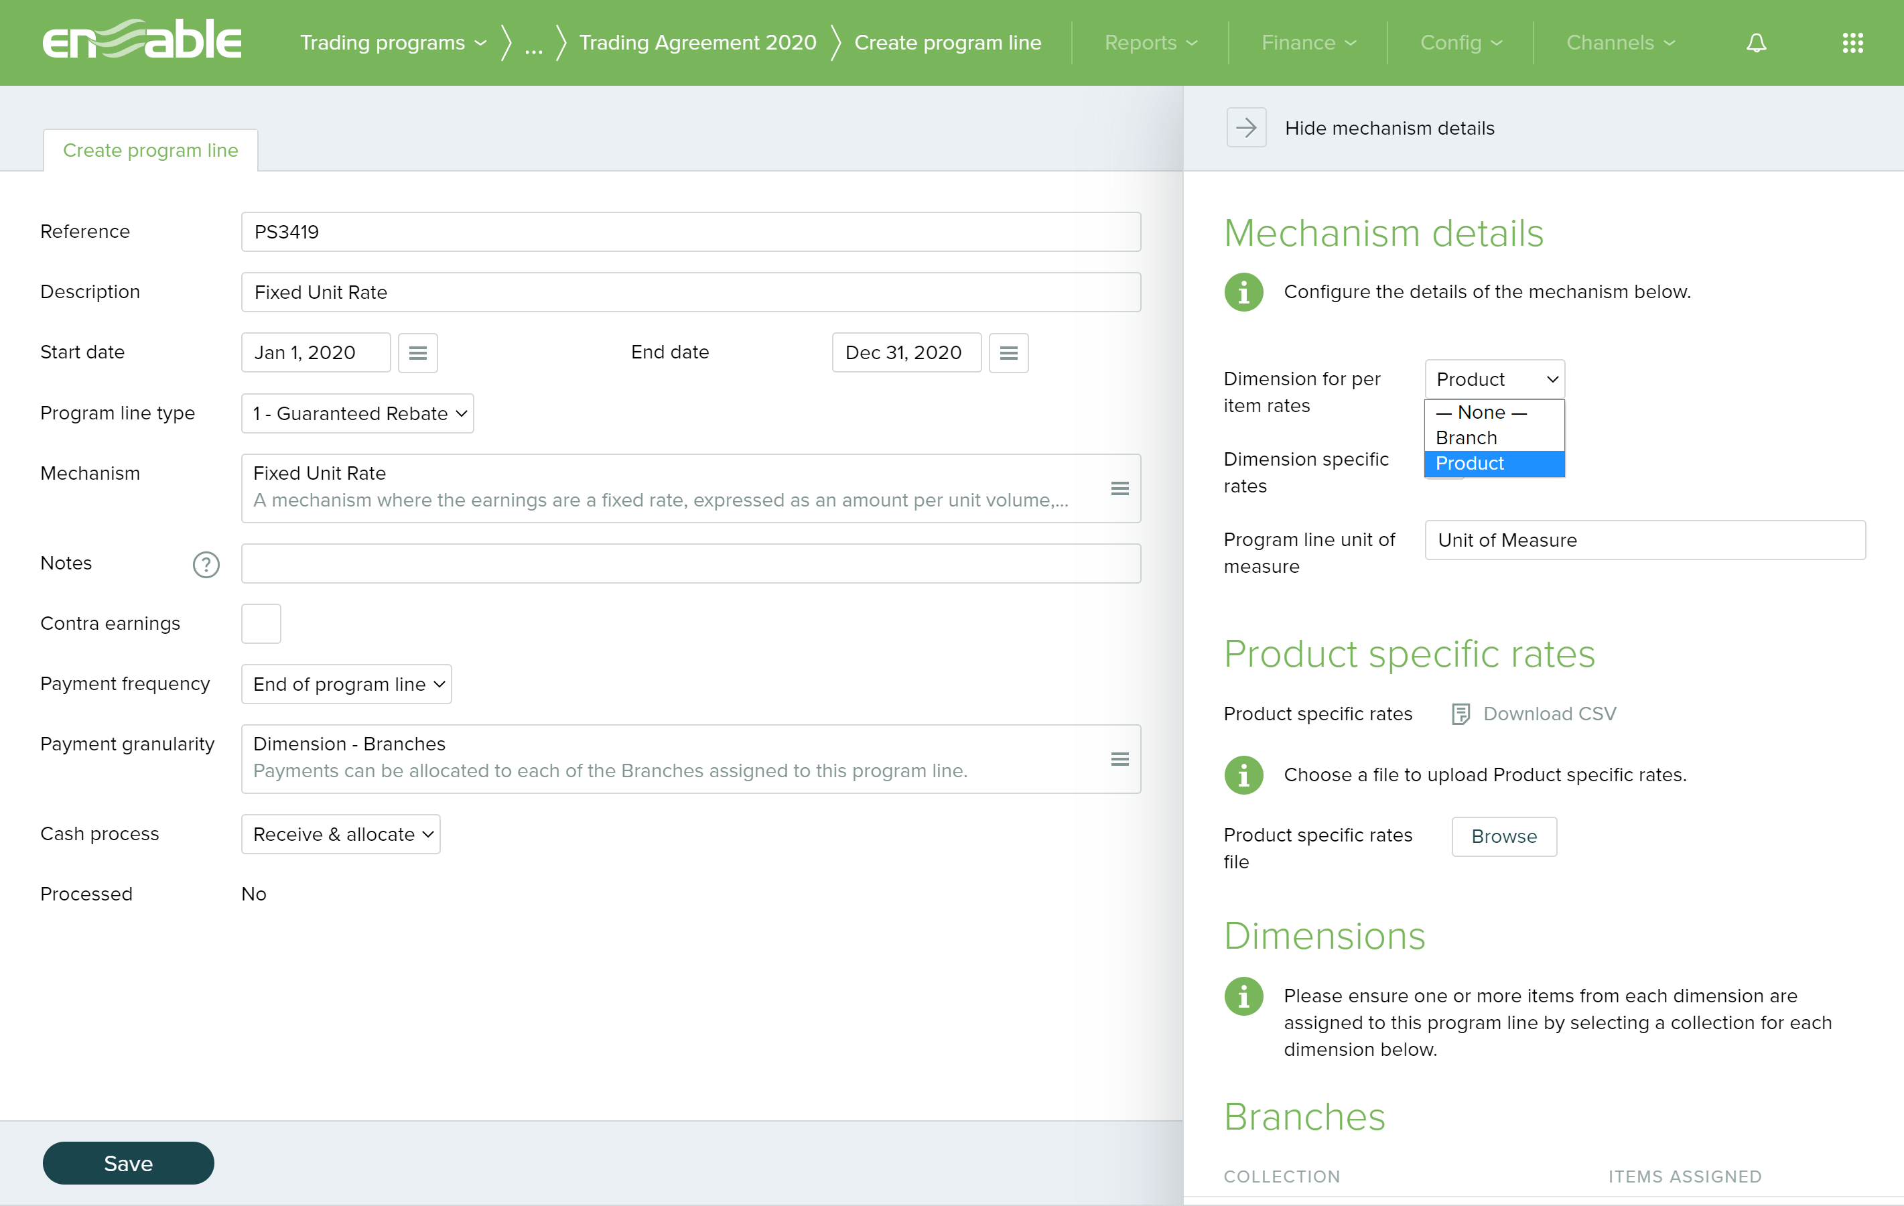Click the Start date calendar picker icon

417,352
